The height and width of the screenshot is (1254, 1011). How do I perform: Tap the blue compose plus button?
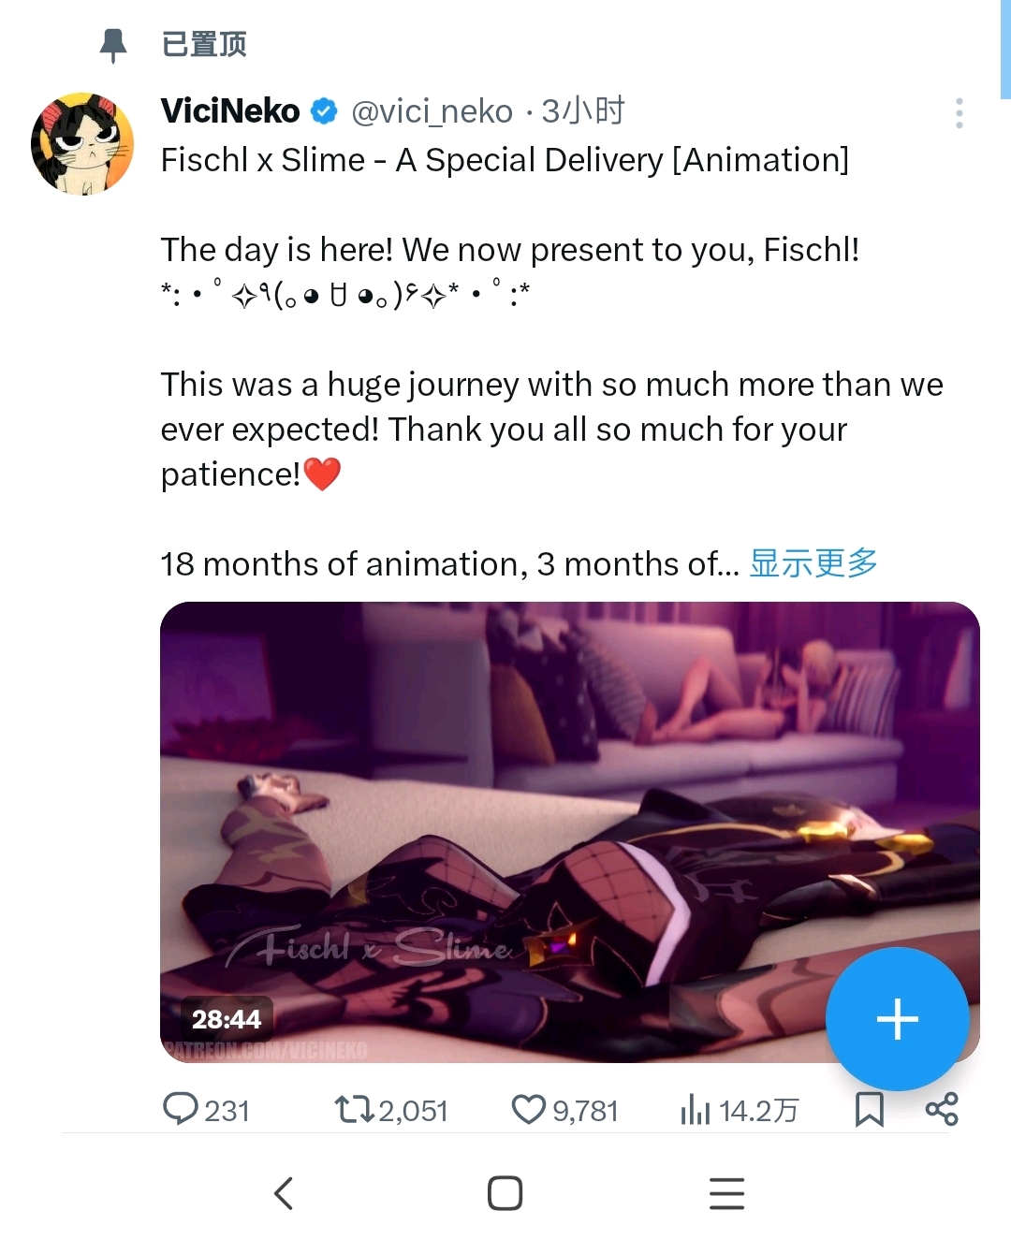[x=897, y=1019]
